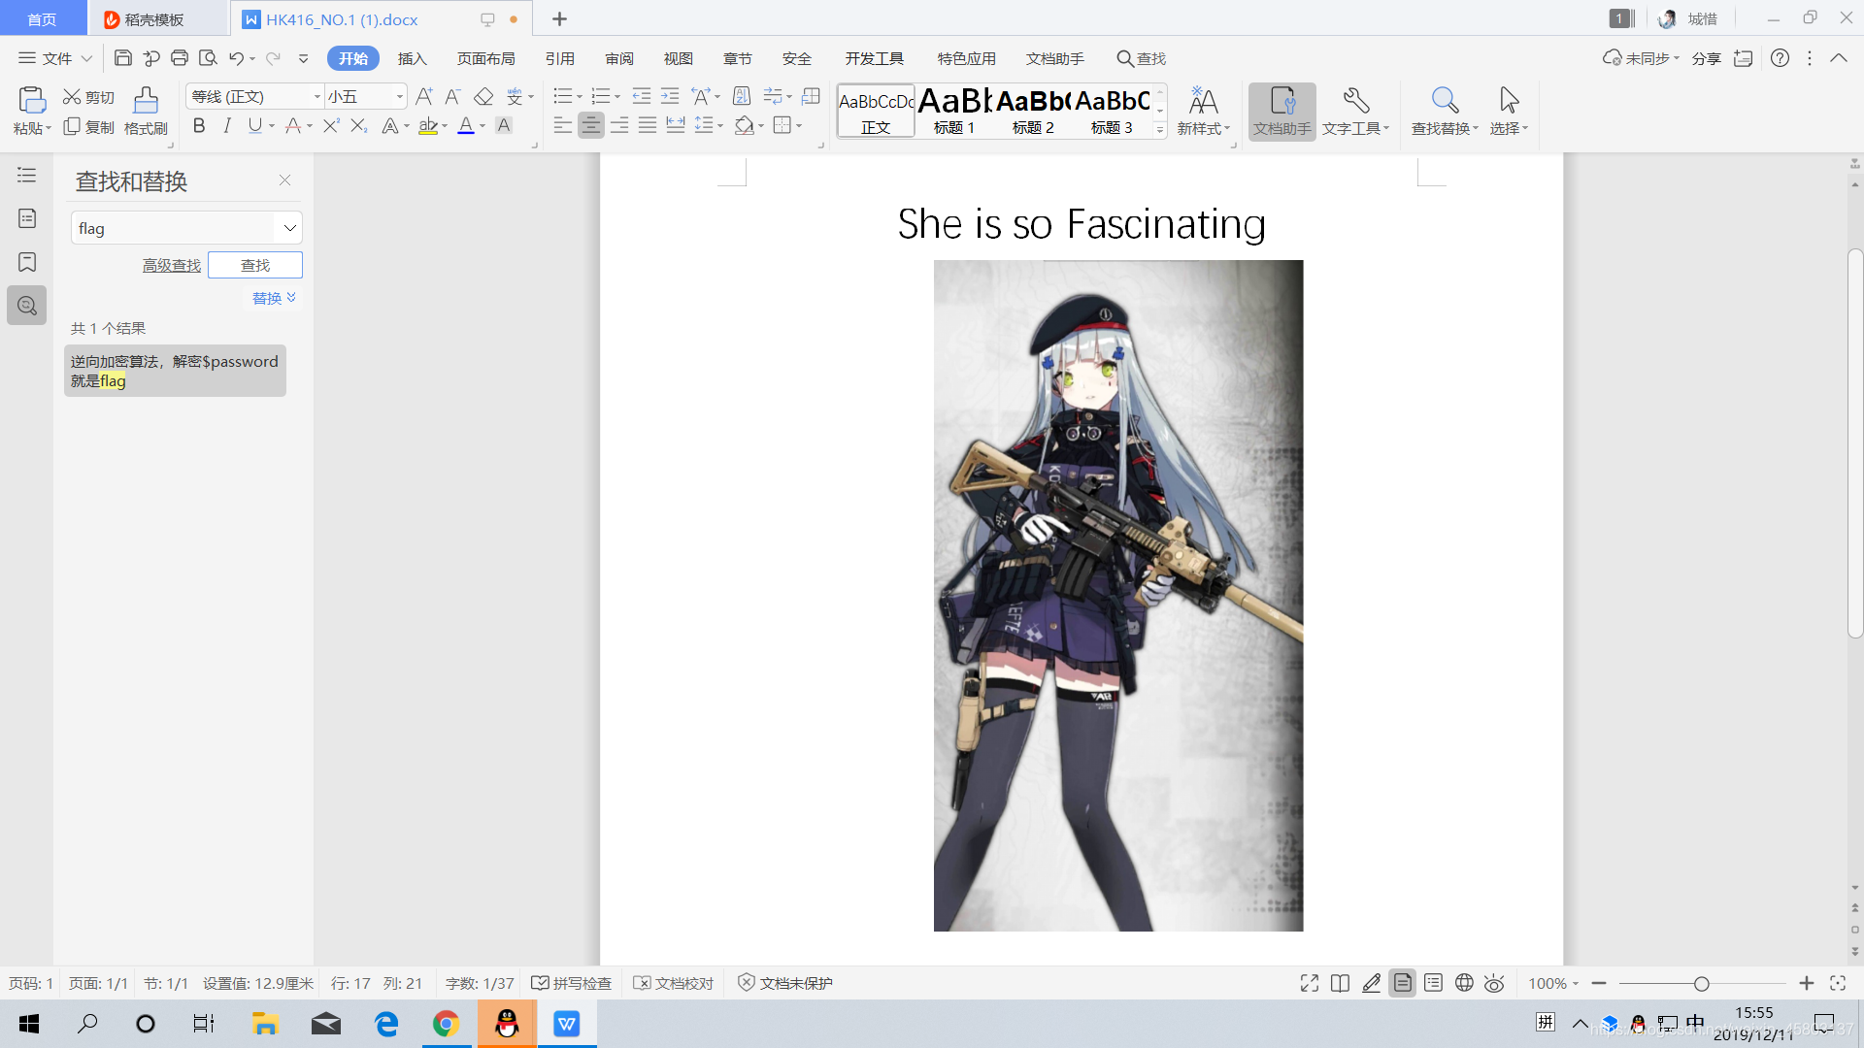Click the web layout globe view icon
1864x1048 pixels.
coord(1464,983)
